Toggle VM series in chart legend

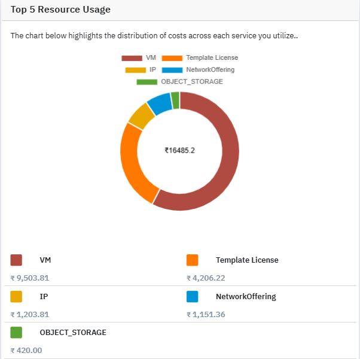[x=139, y=57]
